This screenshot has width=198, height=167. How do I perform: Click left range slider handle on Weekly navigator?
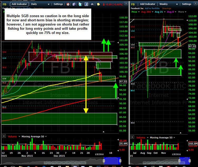coord(179,161)
